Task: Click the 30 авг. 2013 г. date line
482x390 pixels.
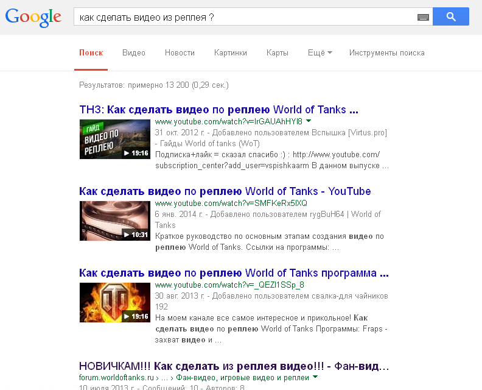Action: 271,301
